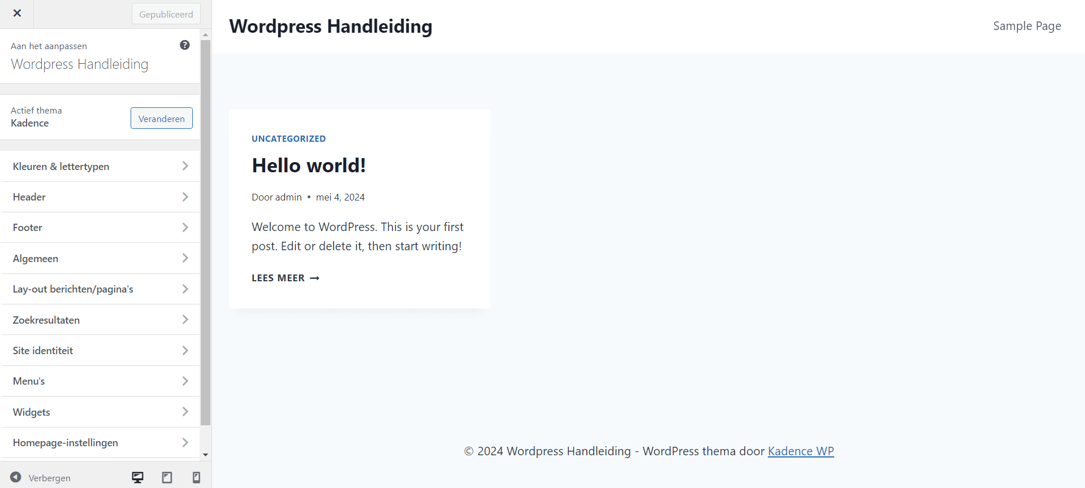Open the Footer section

tap(101, 228)
